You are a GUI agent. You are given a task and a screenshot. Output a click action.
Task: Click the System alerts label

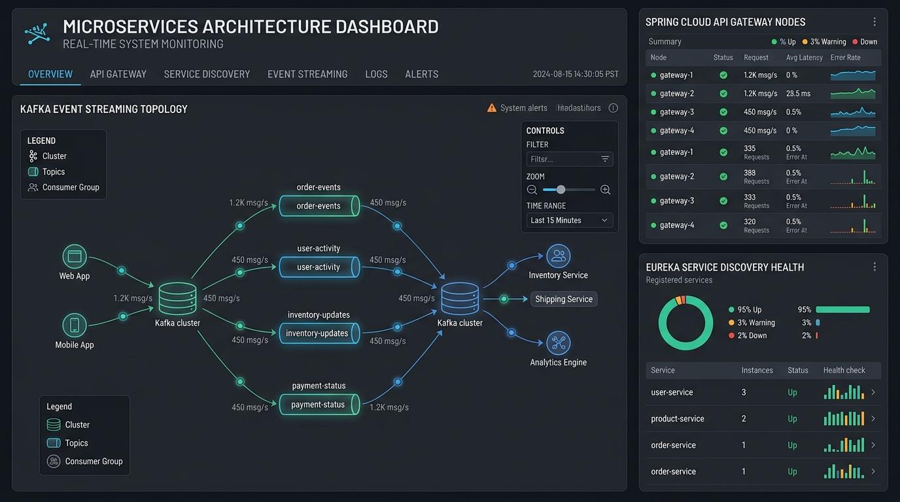click(x=524, y=108)
